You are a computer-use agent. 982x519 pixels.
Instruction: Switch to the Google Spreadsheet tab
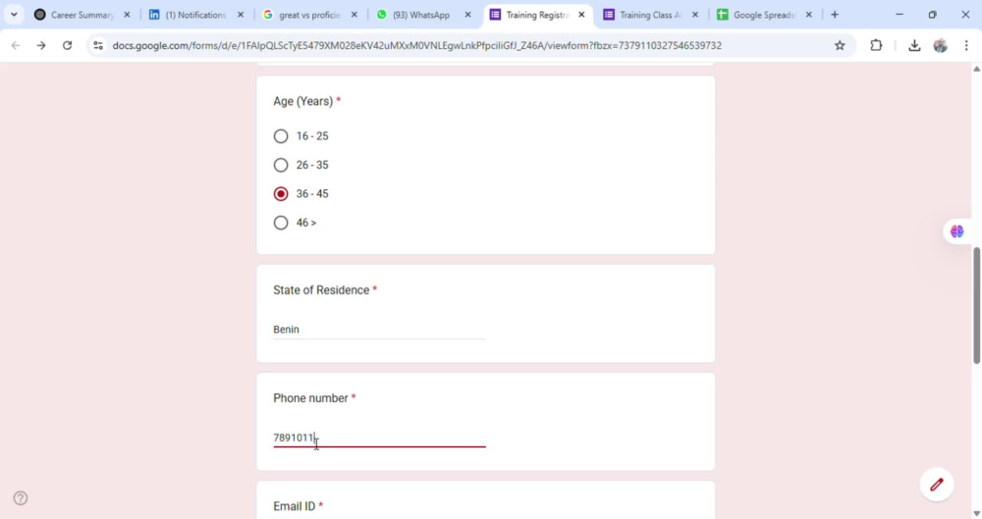[763, 15]
